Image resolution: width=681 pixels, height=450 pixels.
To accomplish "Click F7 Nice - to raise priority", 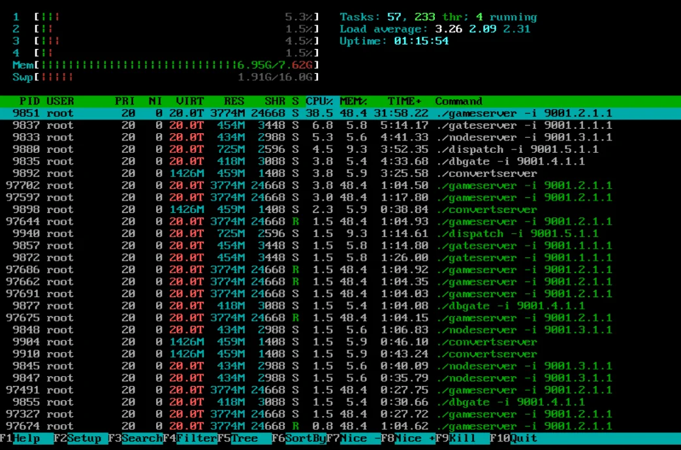I will tap(353, 439).
